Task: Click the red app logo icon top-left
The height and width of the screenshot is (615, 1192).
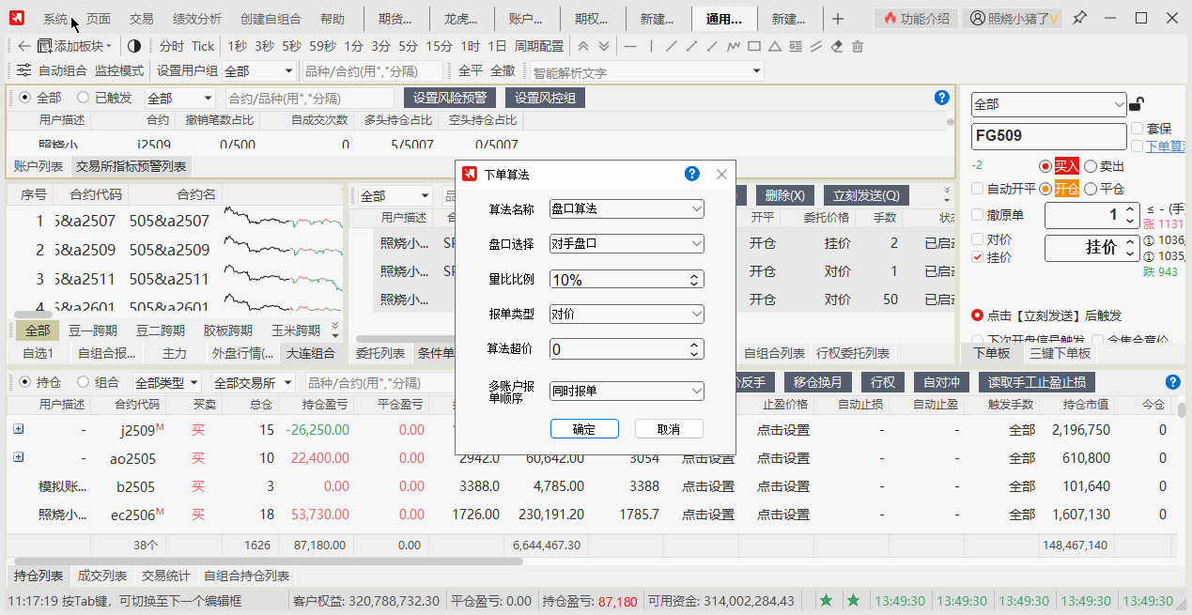Action: coord(19,19)
